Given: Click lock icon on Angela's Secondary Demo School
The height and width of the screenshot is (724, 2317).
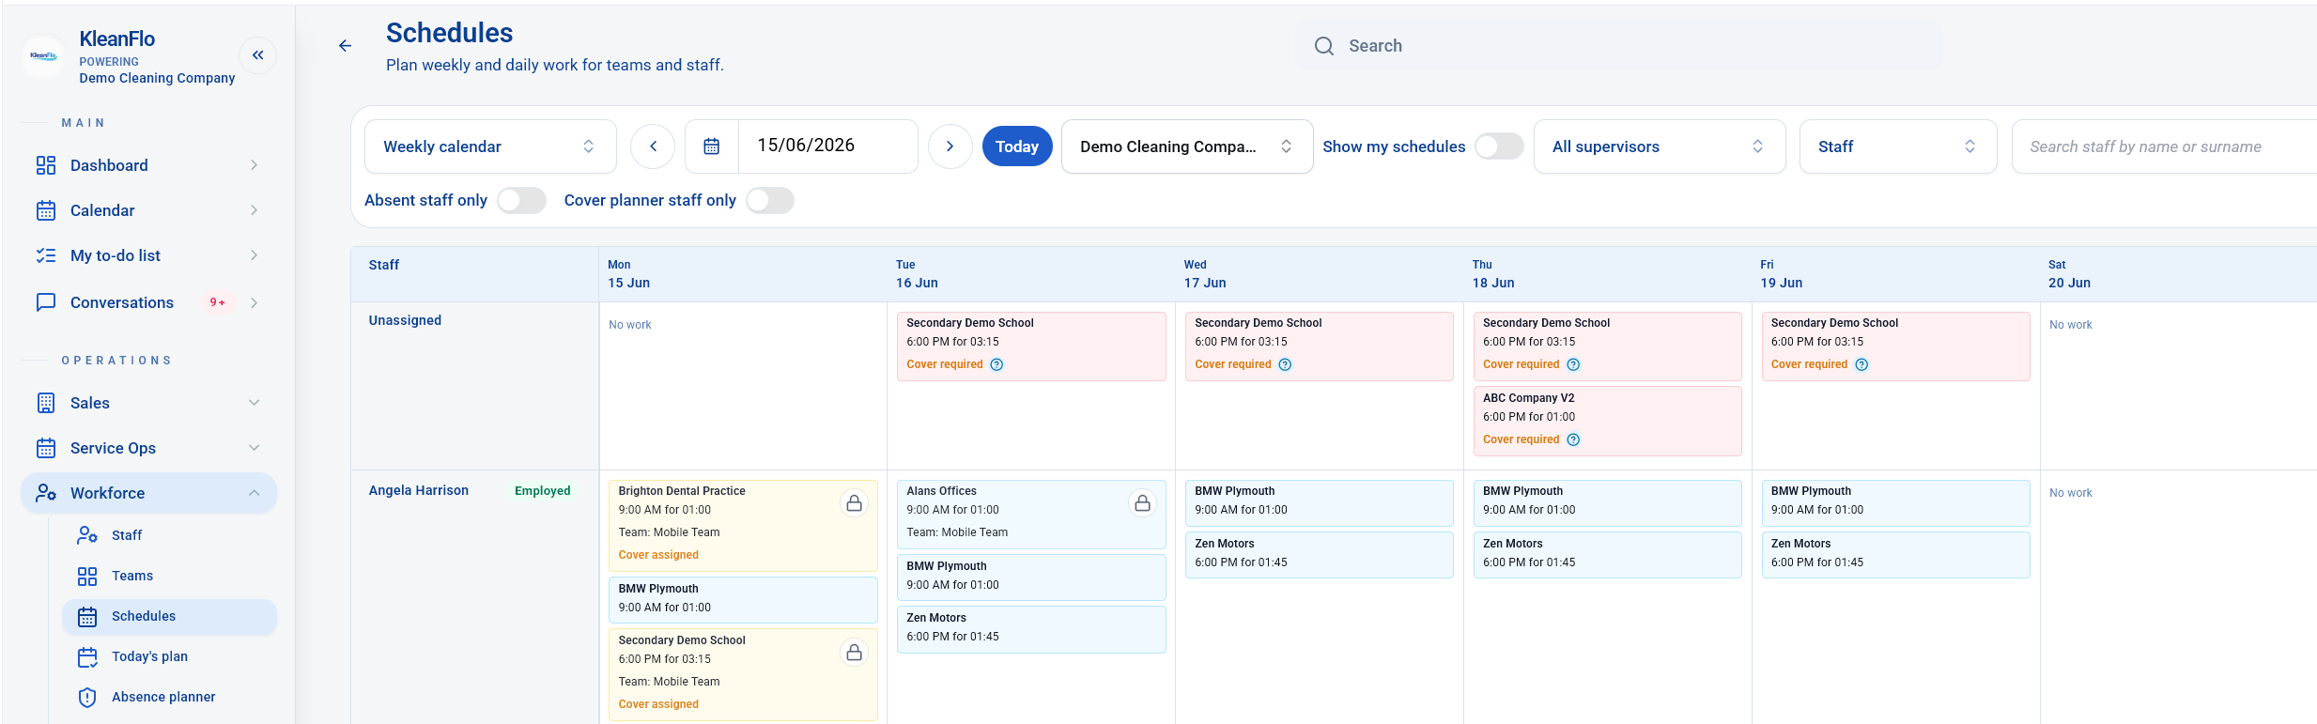Looking at the screenshot, I should (854, 653).
